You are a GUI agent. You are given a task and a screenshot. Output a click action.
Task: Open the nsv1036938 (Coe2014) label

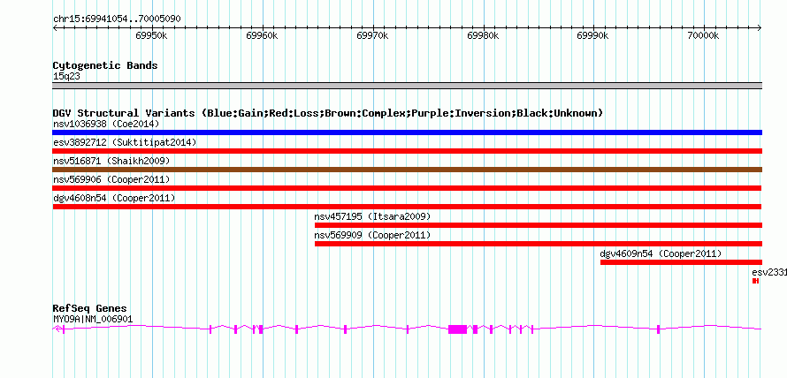[x=106, y=124]
